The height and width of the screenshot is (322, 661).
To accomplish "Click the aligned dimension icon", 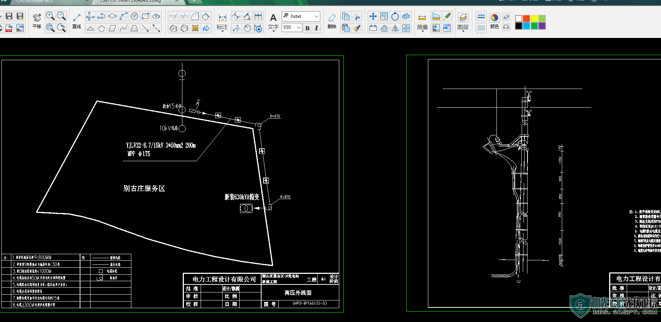I will pyautogui.click(x=236, y=16).
